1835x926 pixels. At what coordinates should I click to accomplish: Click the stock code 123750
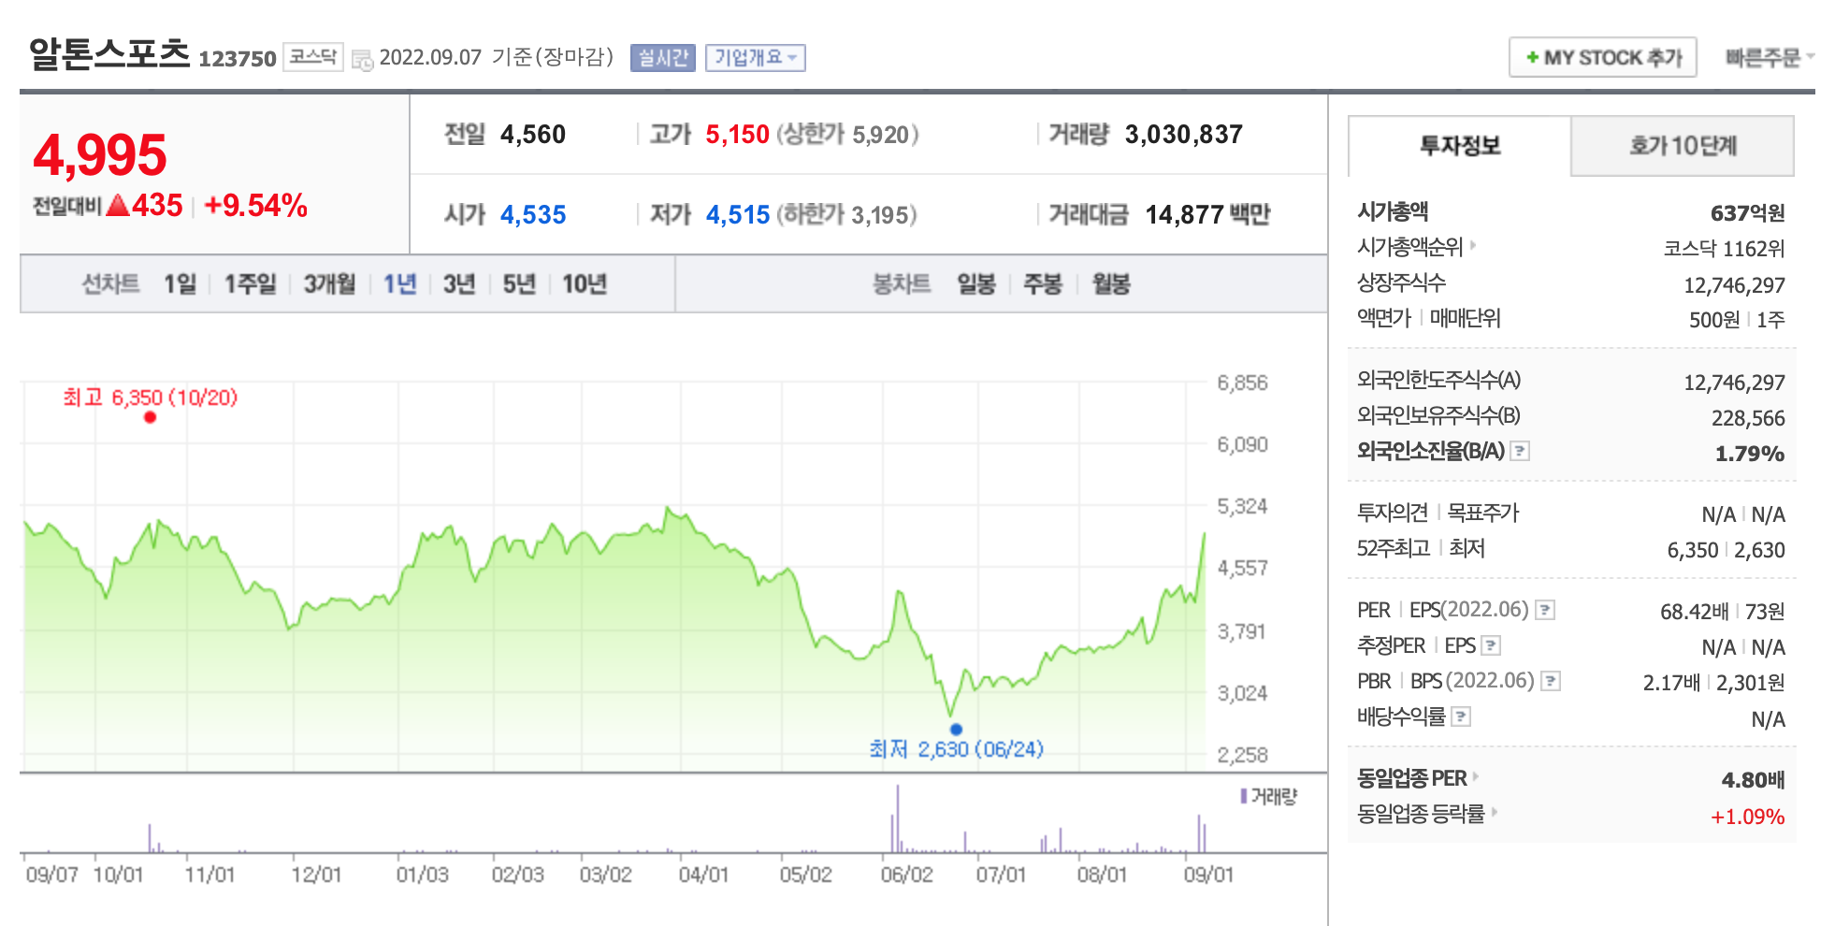click(x=238, y=59)
